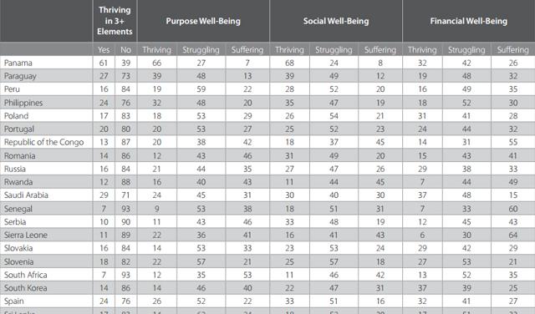Select the Saudi Arabia row label
The image size is (535, 314).
(26, 195)
